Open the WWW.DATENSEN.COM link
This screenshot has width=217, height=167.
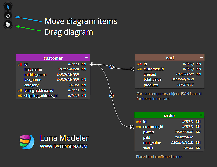[64, 146]
